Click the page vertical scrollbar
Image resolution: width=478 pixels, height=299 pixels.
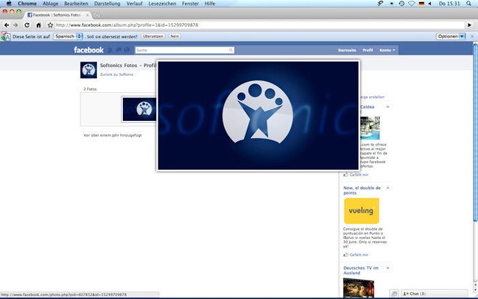tap(475, 132)
